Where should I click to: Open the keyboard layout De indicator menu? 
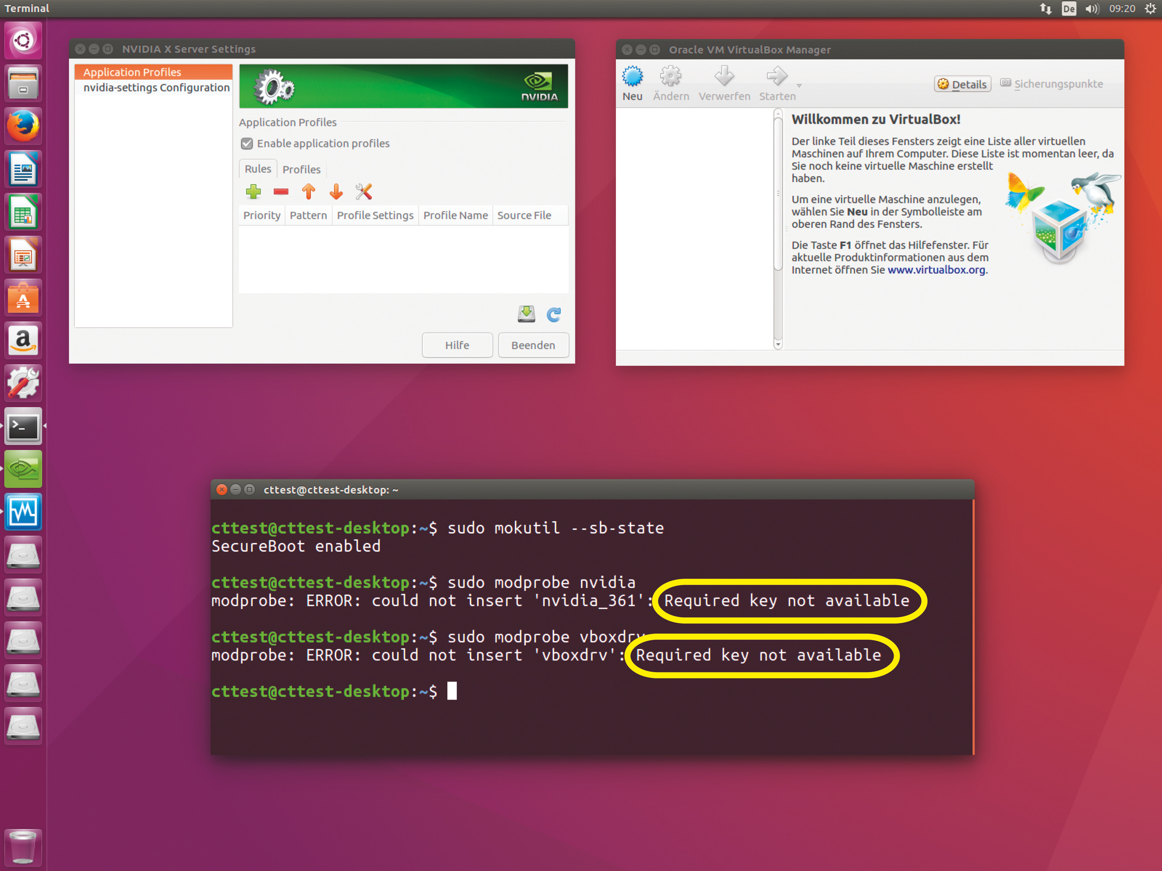click(1068, 8)
